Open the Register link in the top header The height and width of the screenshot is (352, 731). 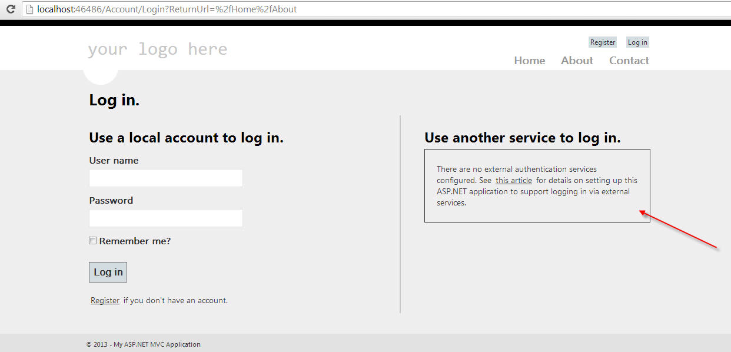603,42
